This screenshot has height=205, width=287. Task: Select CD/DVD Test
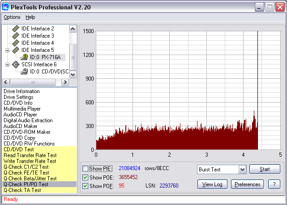39,149
